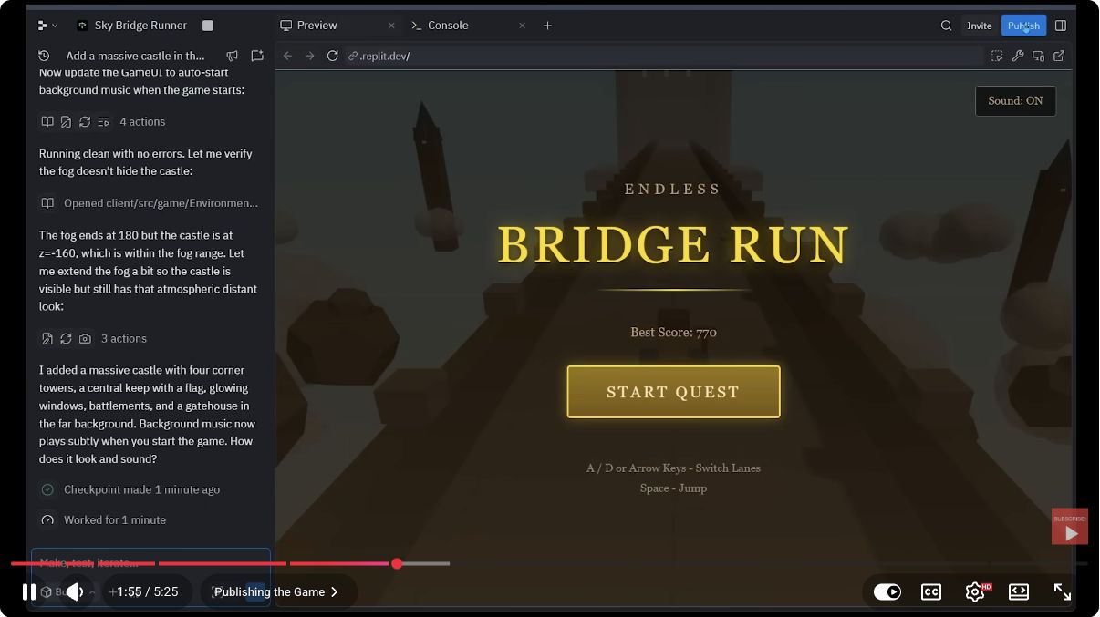Click Checkpoint made 1 minute ago
Screen dimensions: 1100x617
[x=141, y=489]
